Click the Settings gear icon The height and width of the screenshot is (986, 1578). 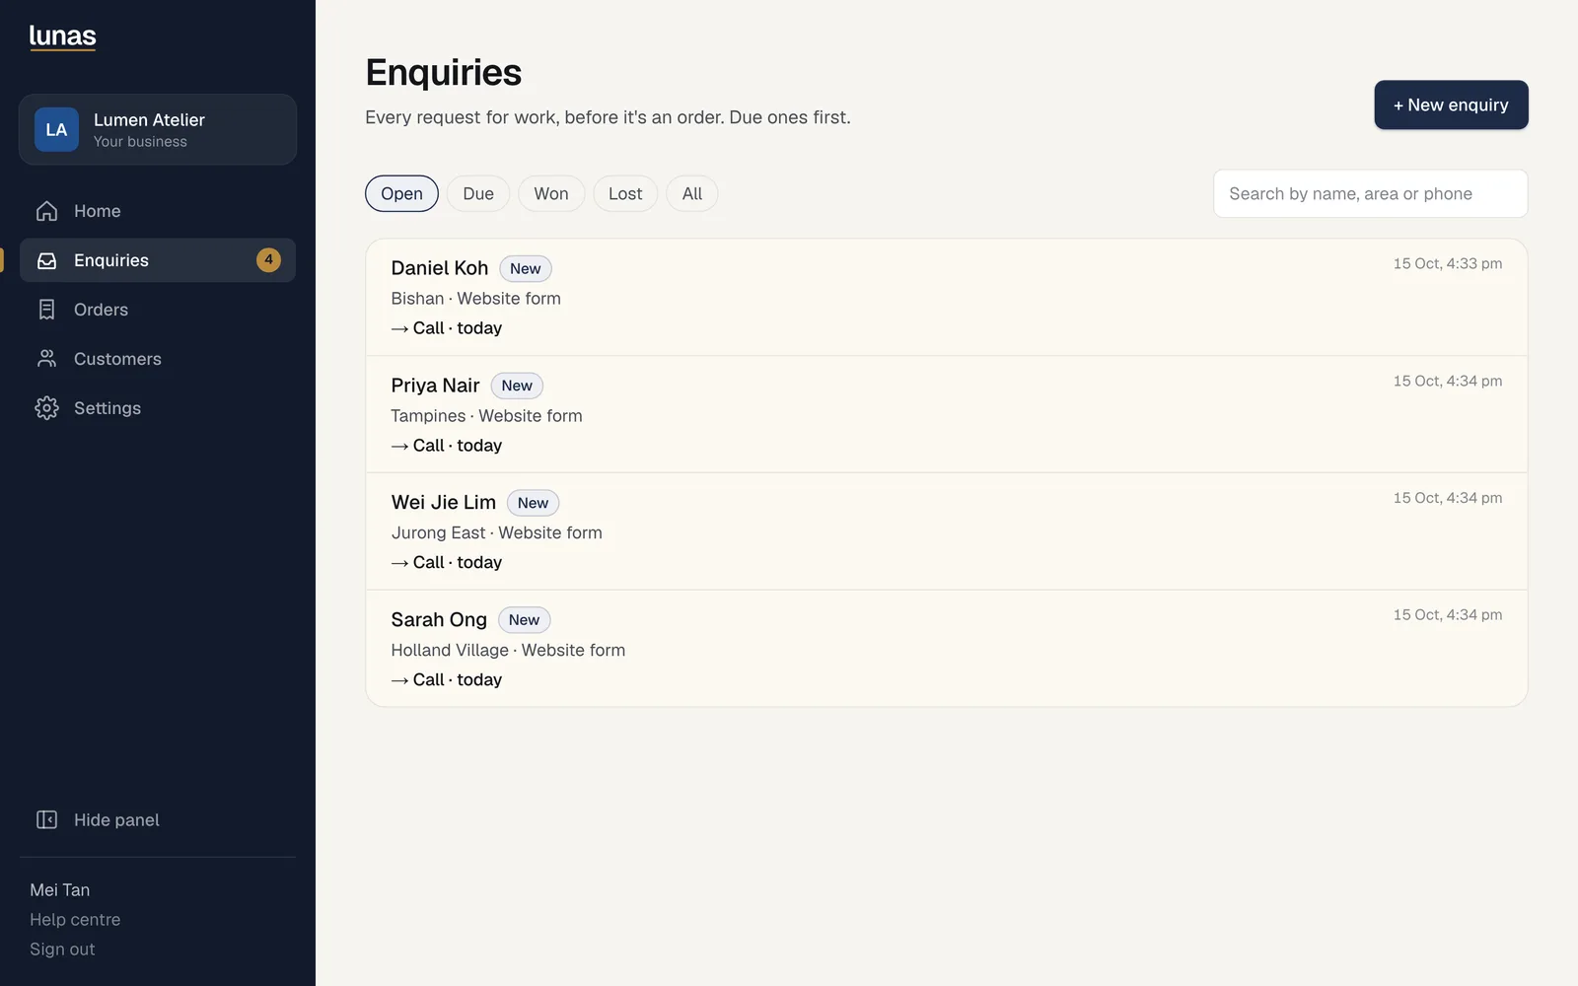click(46, 408)
